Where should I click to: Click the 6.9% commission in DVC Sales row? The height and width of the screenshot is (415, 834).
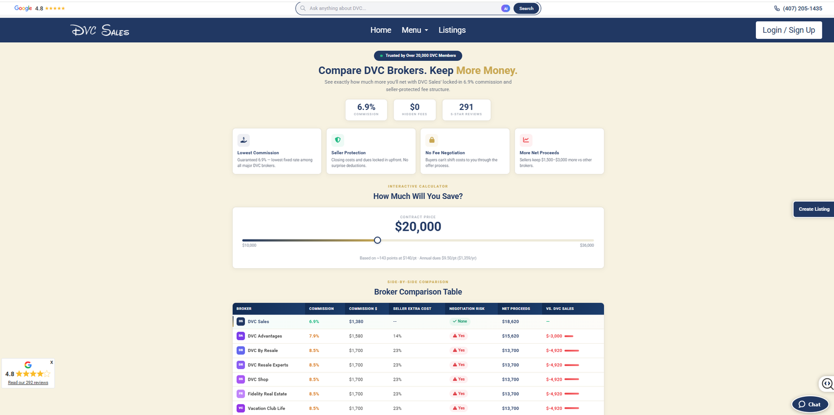point(314,322)
